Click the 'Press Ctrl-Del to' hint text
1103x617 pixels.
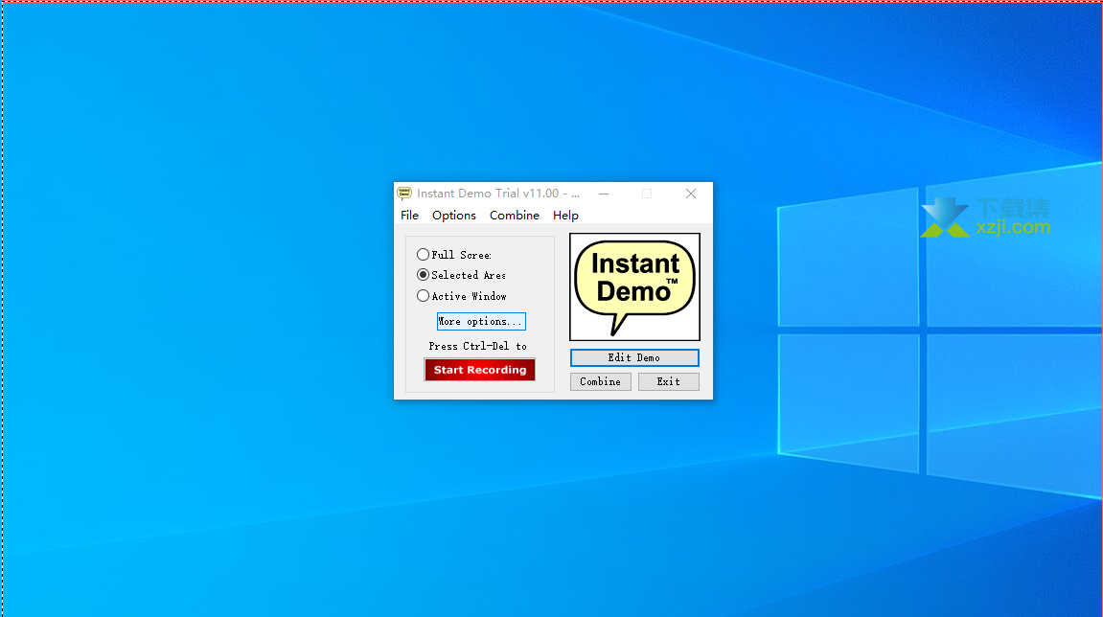pos(477,346)
